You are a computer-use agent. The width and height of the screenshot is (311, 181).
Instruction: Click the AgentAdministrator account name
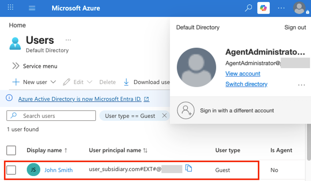[x=265, y=52]
